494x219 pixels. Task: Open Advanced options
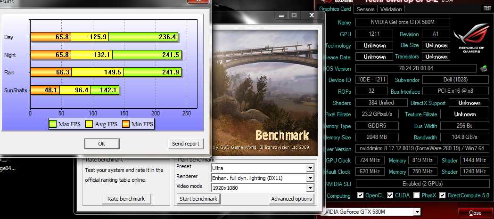coord(291,199)
